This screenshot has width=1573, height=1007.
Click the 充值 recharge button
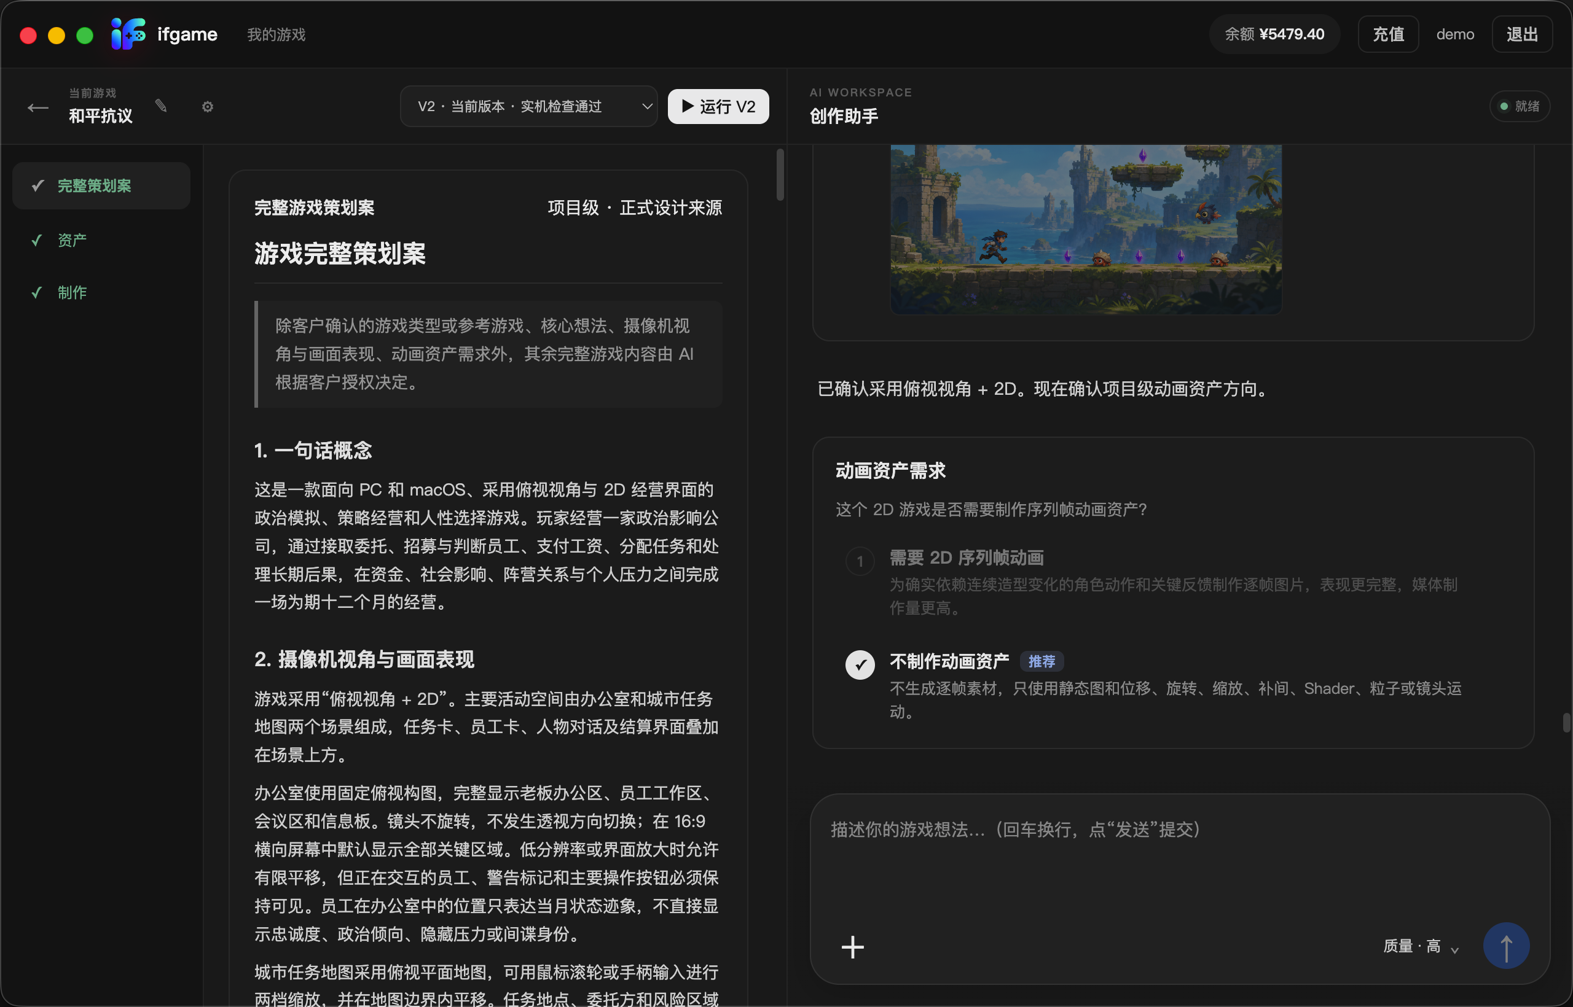tap(1388, 34)
